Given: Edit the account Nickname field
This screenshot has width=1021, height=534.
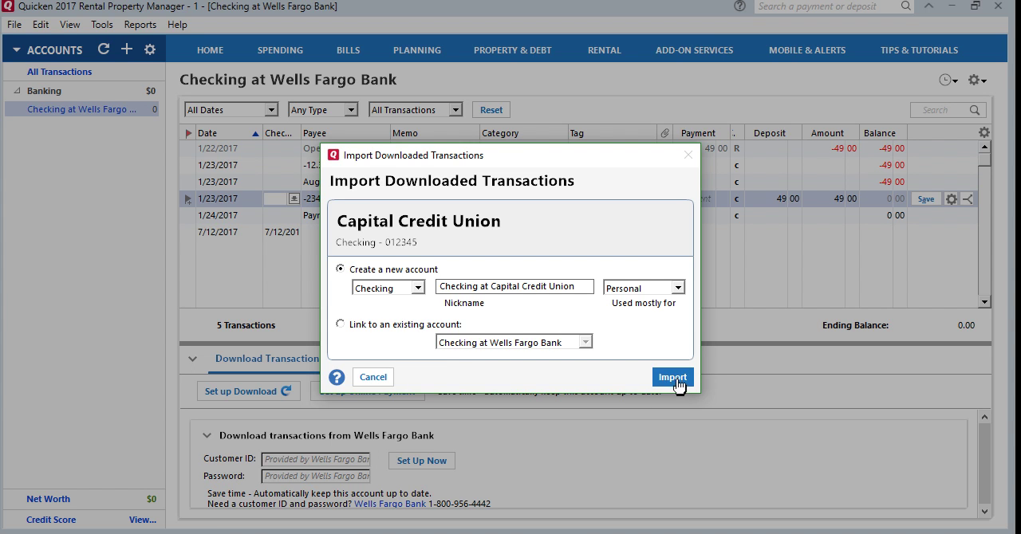Looking at the screenshot, I should 514,286.
